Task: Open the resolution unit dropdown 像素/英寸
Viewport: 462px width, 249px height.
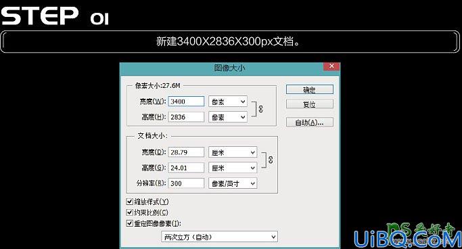Action: click(x=233, y=183)
